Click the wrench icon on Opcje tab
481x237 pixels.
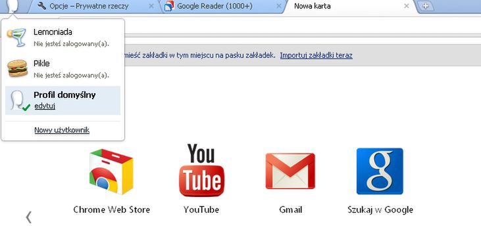tap(41, 6)
